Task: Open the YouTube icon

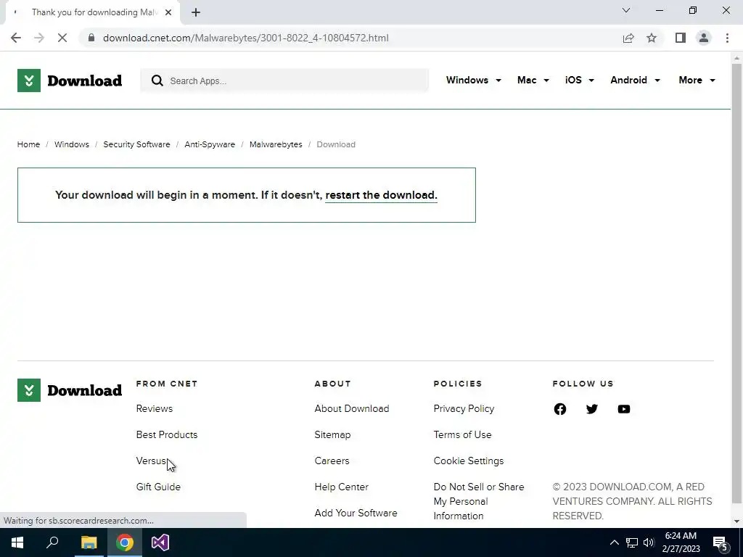Action: (x=624, y=409)
